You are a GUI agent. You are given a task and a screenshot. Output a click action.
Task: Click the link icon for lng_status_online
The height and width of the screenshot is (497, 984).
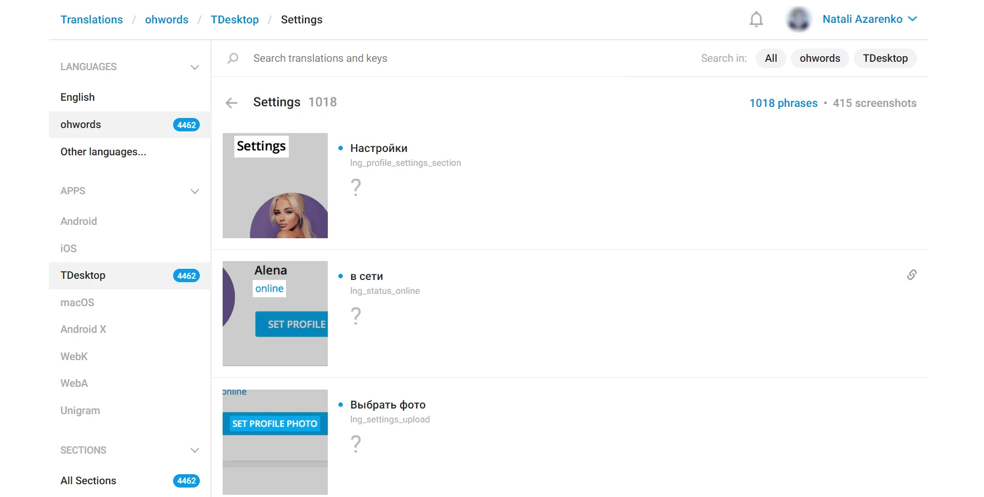(912, 274)
